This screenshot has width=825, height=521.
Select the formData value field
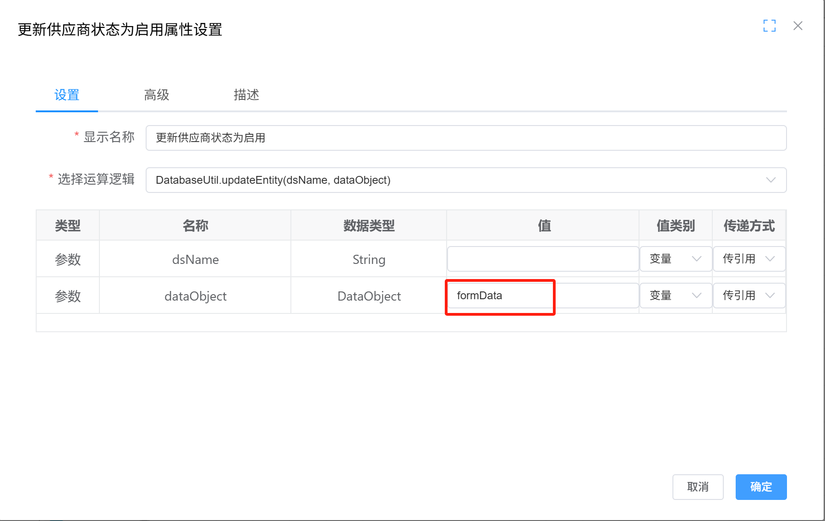point(500,296)
